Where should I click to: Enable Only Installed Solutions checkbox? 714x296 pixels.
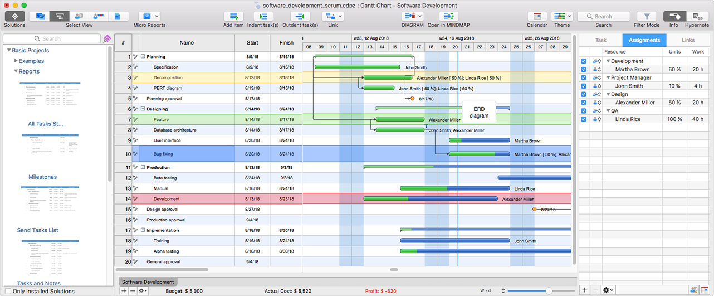[x=8, y=291]
